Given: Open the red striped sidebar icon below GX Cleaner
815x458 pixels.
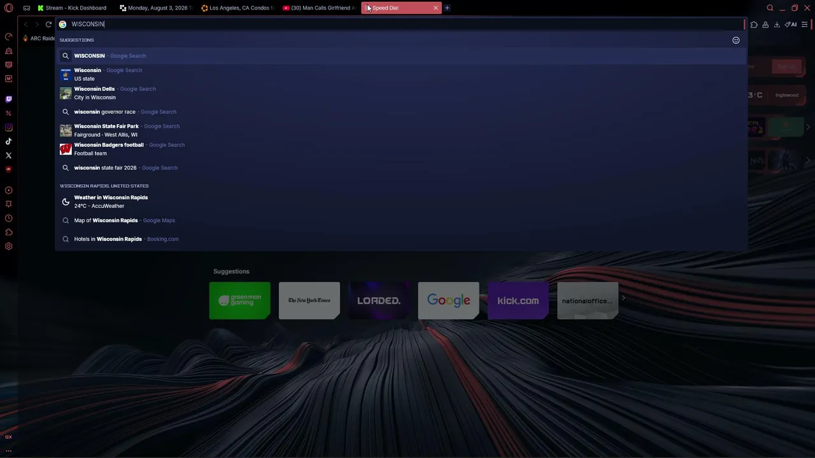Looking at the screenshot, I should click(8, 65).
